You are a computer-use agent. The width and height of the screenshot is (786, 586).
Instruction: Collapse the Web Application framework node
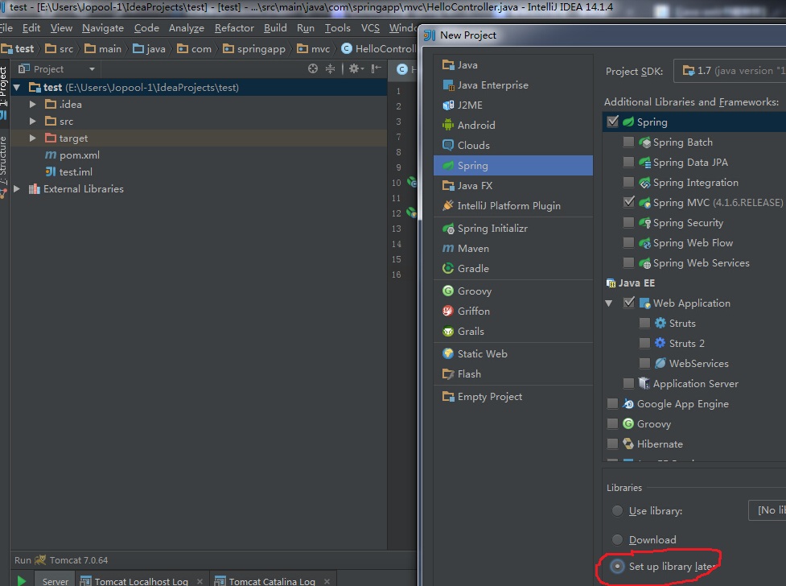pyautogui.click(x=609, y=303)
